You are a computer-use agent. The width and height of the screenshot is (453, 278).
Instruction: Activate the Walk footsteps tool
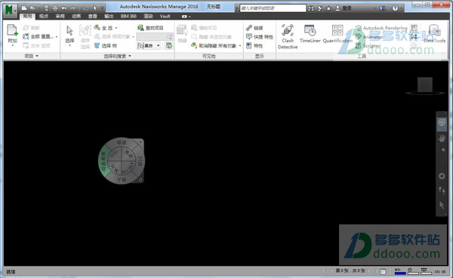point(442,190)
